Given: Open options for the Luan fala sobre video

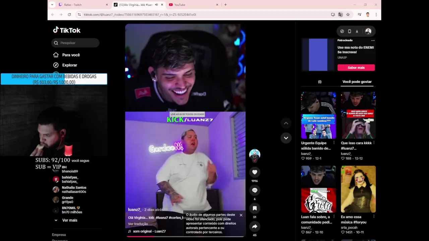Looking at the screenshot, I should 334,217.
